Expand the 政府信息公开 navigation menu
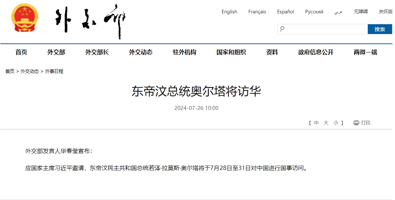The image size is (395, 200). (x=315, y=52)
